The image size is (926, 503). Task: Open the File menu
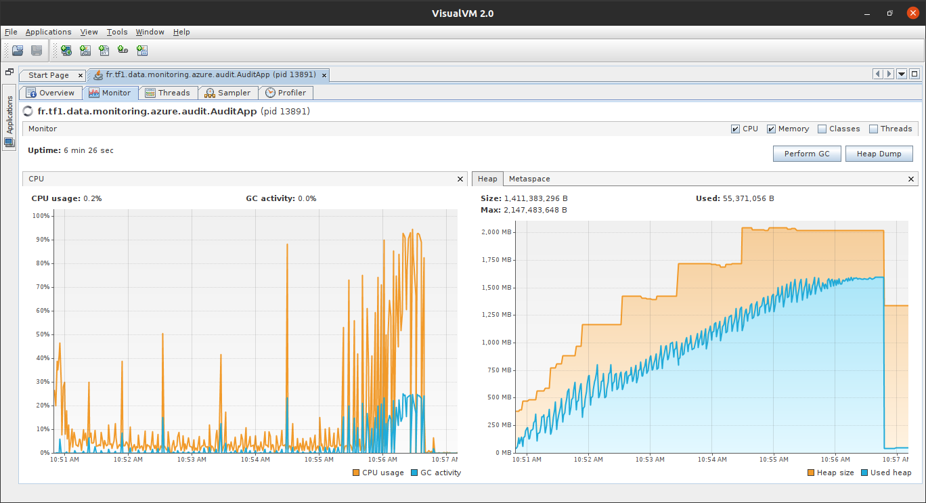coord(11,32)
